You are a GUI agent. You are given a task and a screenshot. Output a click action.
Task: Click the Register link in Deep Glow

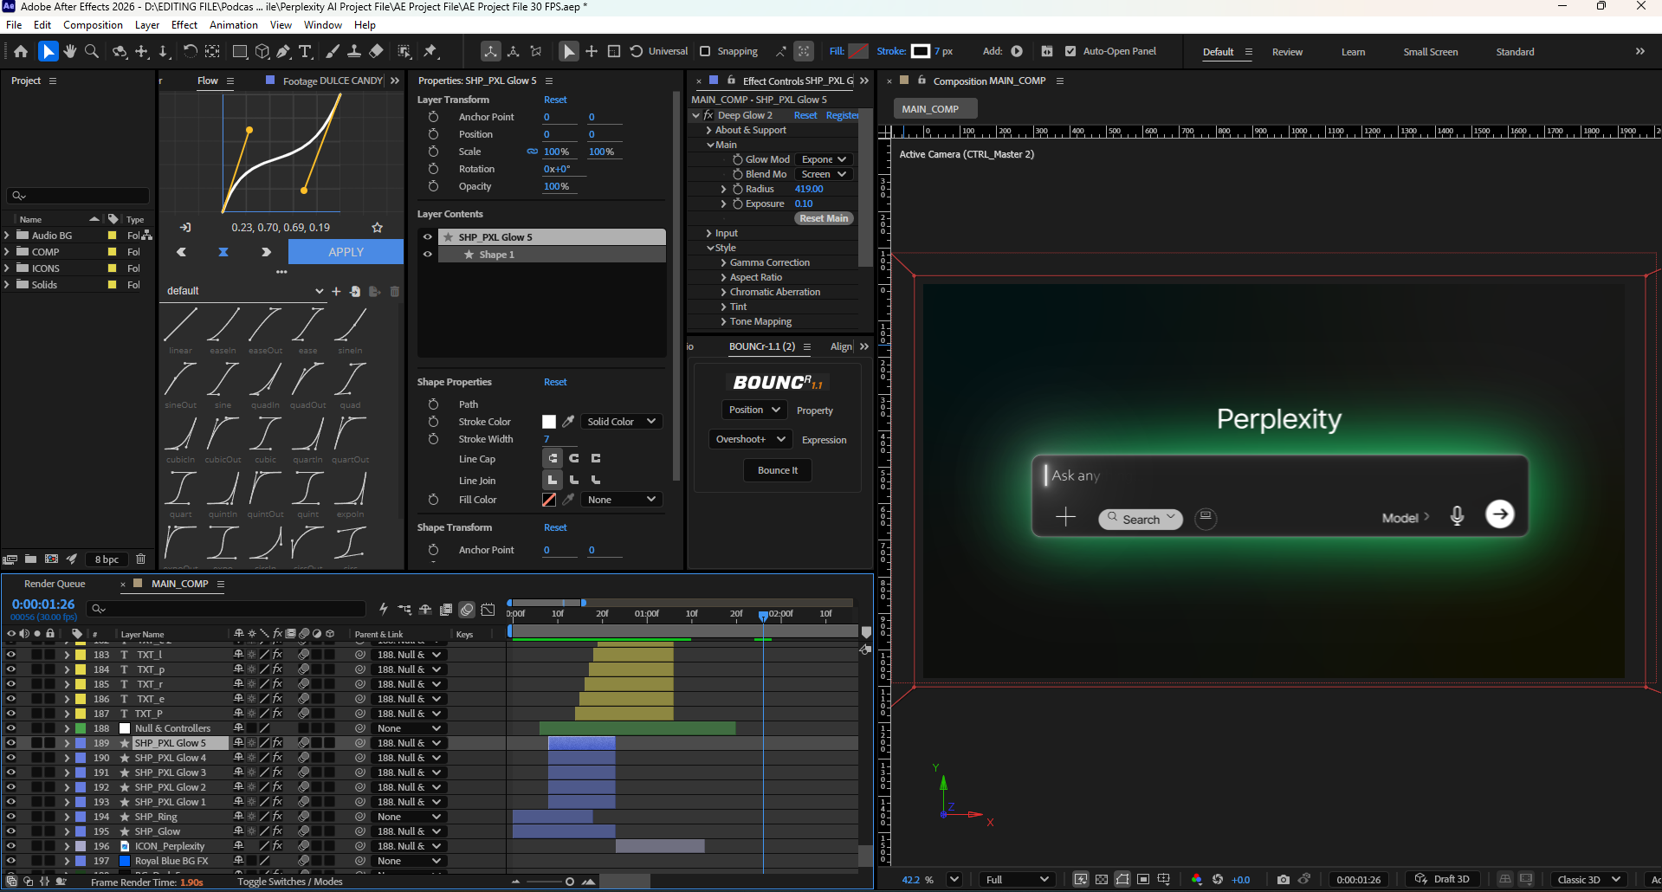coord(843,115)
